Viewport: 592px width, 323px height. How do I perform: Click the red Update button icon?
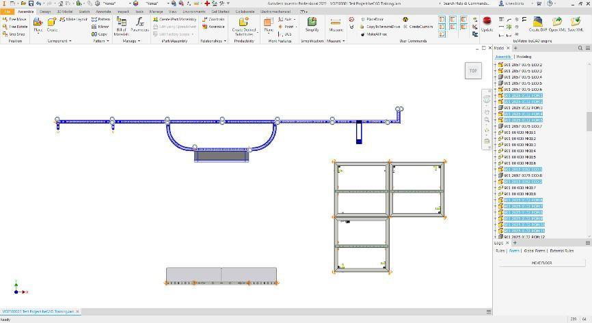click(487, 24)
